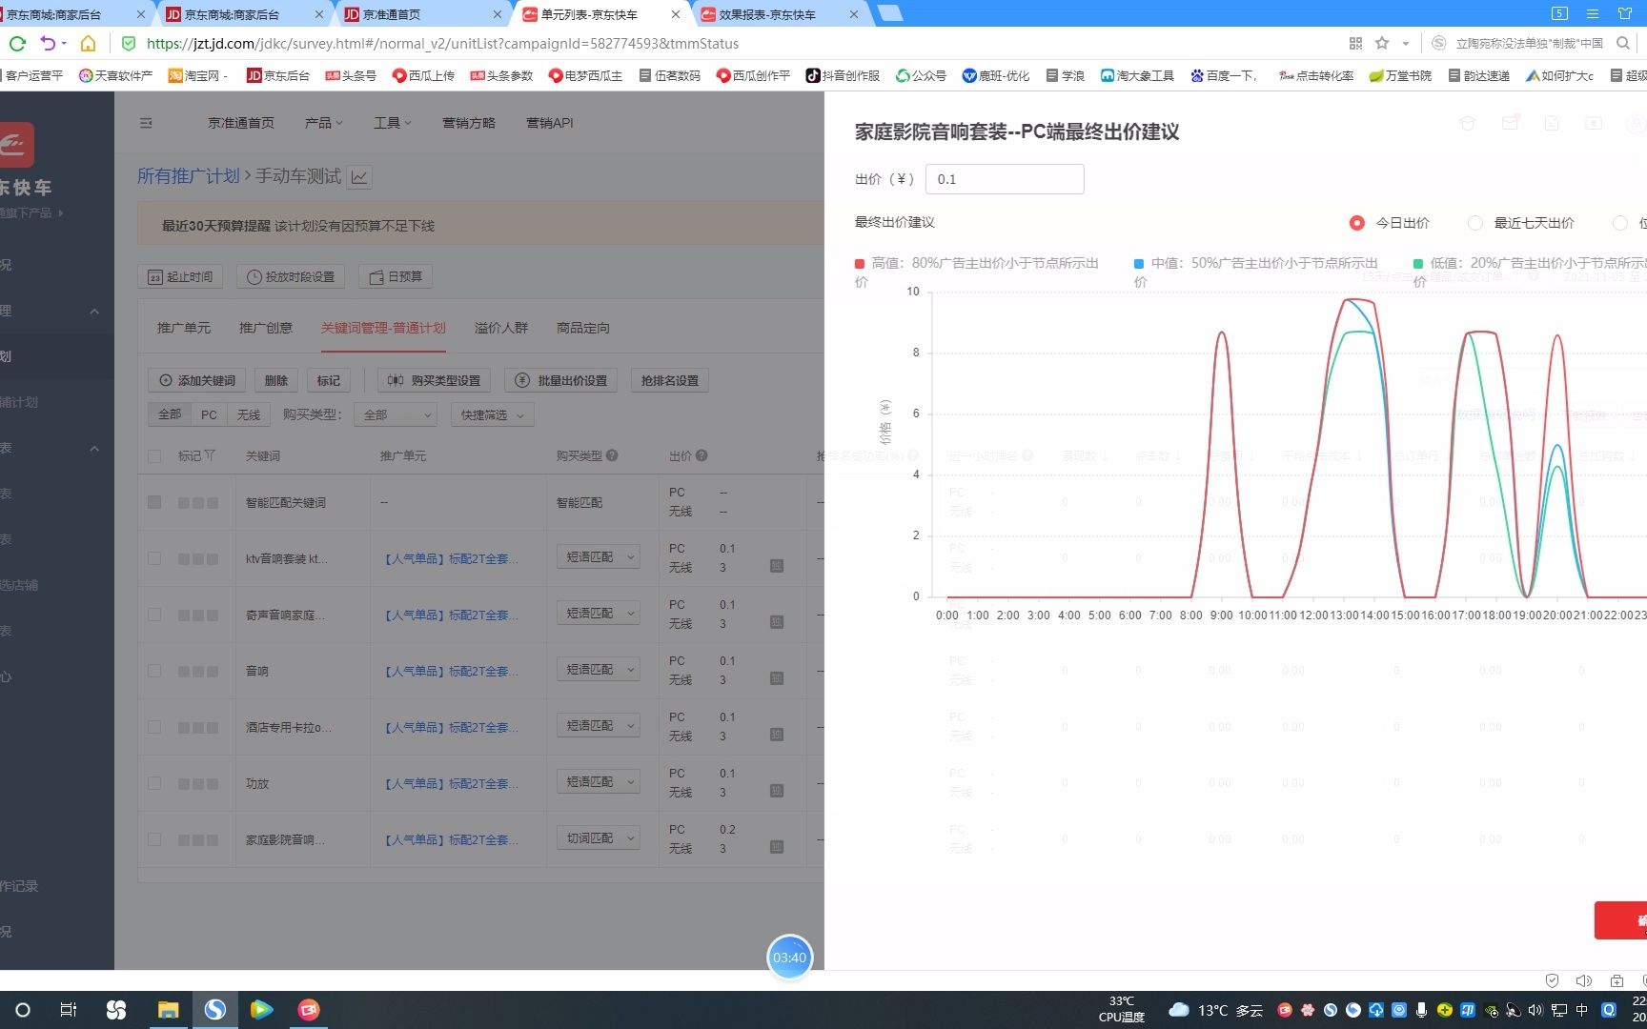Viewport: 1647px width, 1029px height.
Task: Click the 抢排名设置 button
Action: (670, 380)
